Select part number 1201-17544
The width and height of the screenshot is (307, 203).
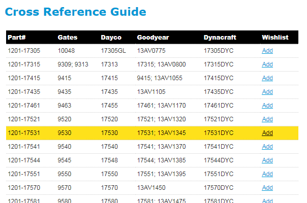coord(24,160)
